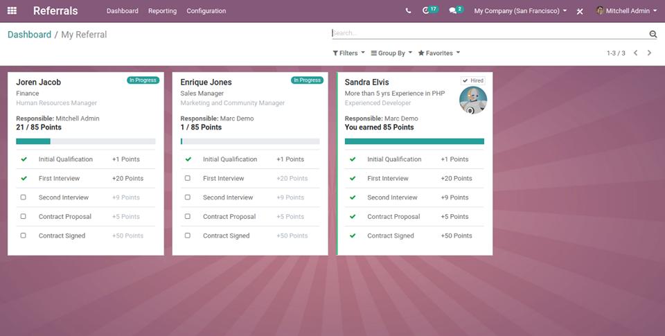The width and height of the screenshot is (665, 336).
Task: Toggle Joren Jacob Contract Proposal checkbox
Action: click(24, 216)
